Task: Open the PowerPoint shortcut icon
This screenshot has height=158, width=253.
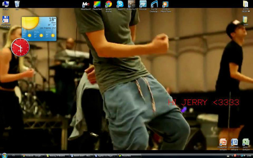Action: [x=223, y=144]
